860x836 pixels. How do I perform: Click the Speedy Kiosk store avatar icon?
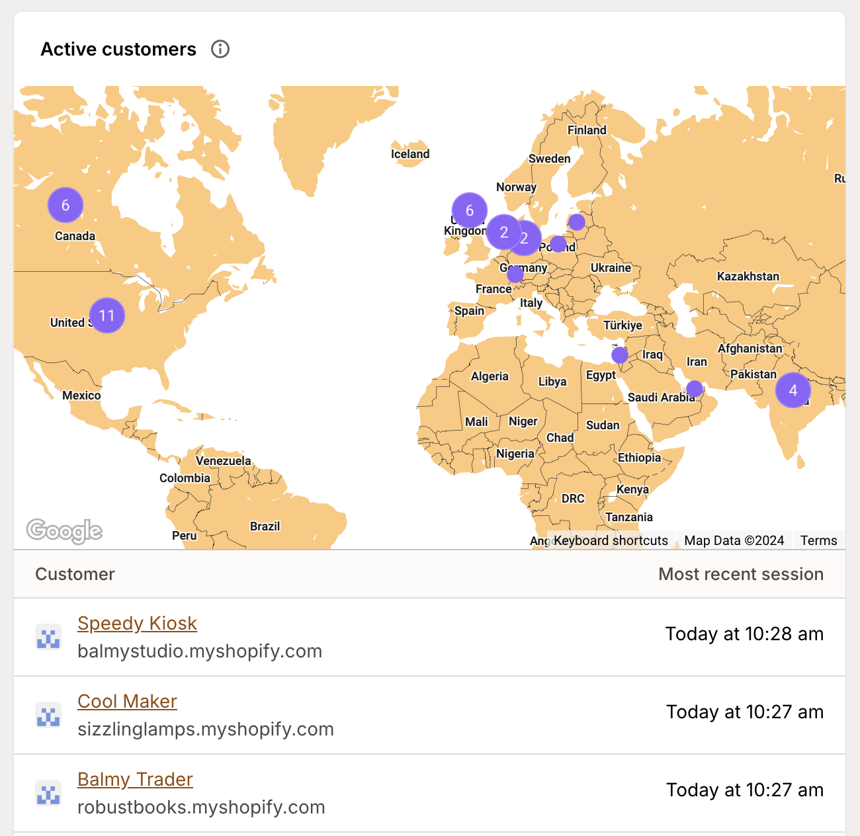pyautogui.click(x=48, y=637)
